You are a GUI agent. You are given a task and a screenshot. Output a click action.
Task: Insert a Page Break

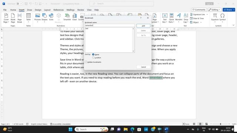(20, 18)
